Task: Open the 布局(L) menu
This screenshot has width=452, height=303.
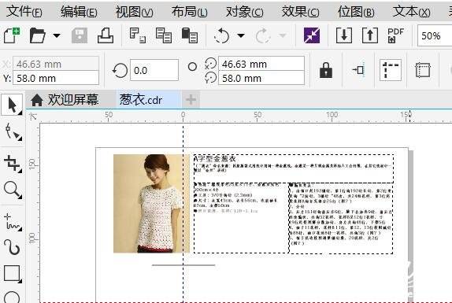Action: point(189,12)
